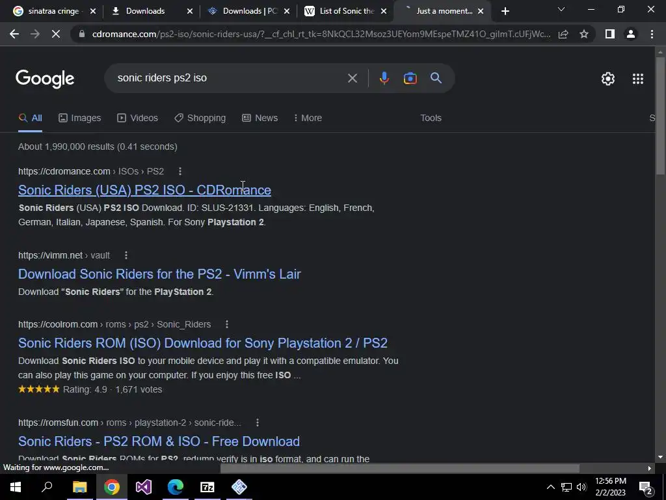
Task: Open the Chrome profile avatar menu
Action: click(631, 34)
